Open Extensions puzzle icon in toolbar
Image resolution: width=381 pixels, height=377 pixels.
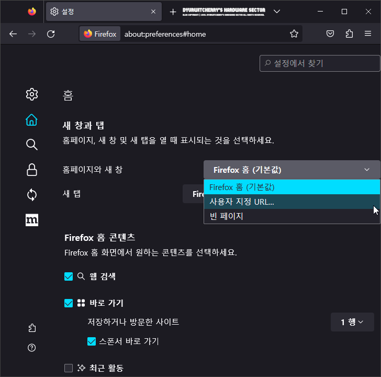pyautogui.click(x=349, y=34)
